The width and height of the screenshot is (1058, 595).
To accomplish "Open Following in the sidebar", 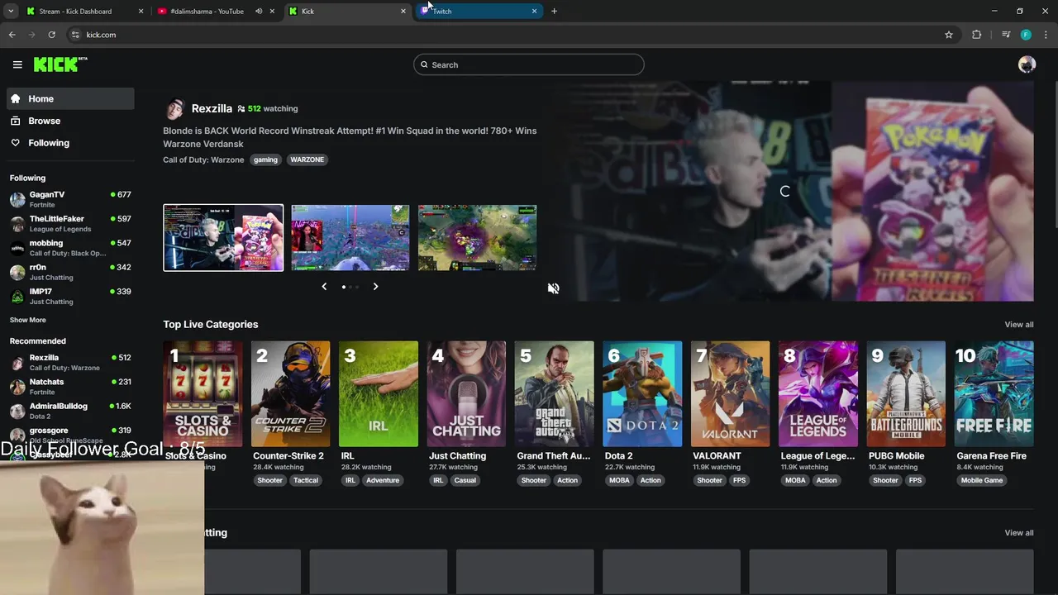I will click(70, 143).
